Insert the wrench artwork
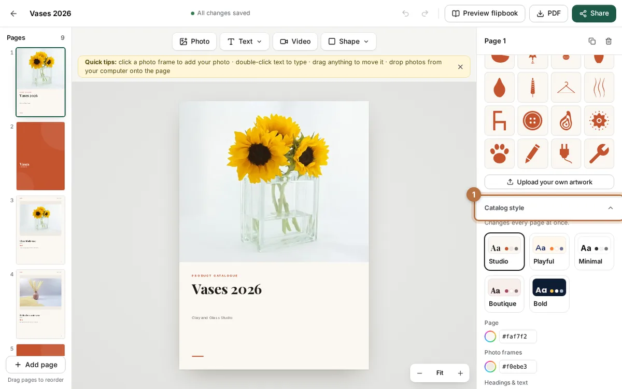The image size is (622, 389). pyautogui.click(x=599, y=154)
